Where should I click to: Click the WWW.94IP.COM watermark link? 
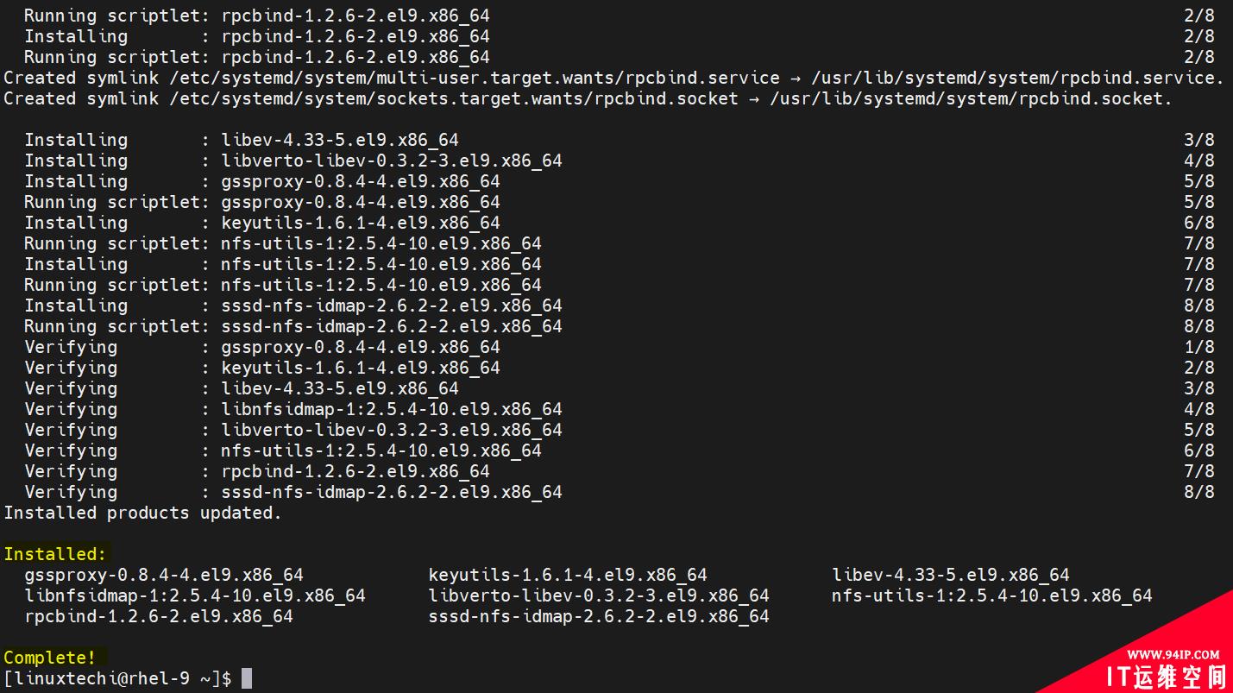(1173, 654)
